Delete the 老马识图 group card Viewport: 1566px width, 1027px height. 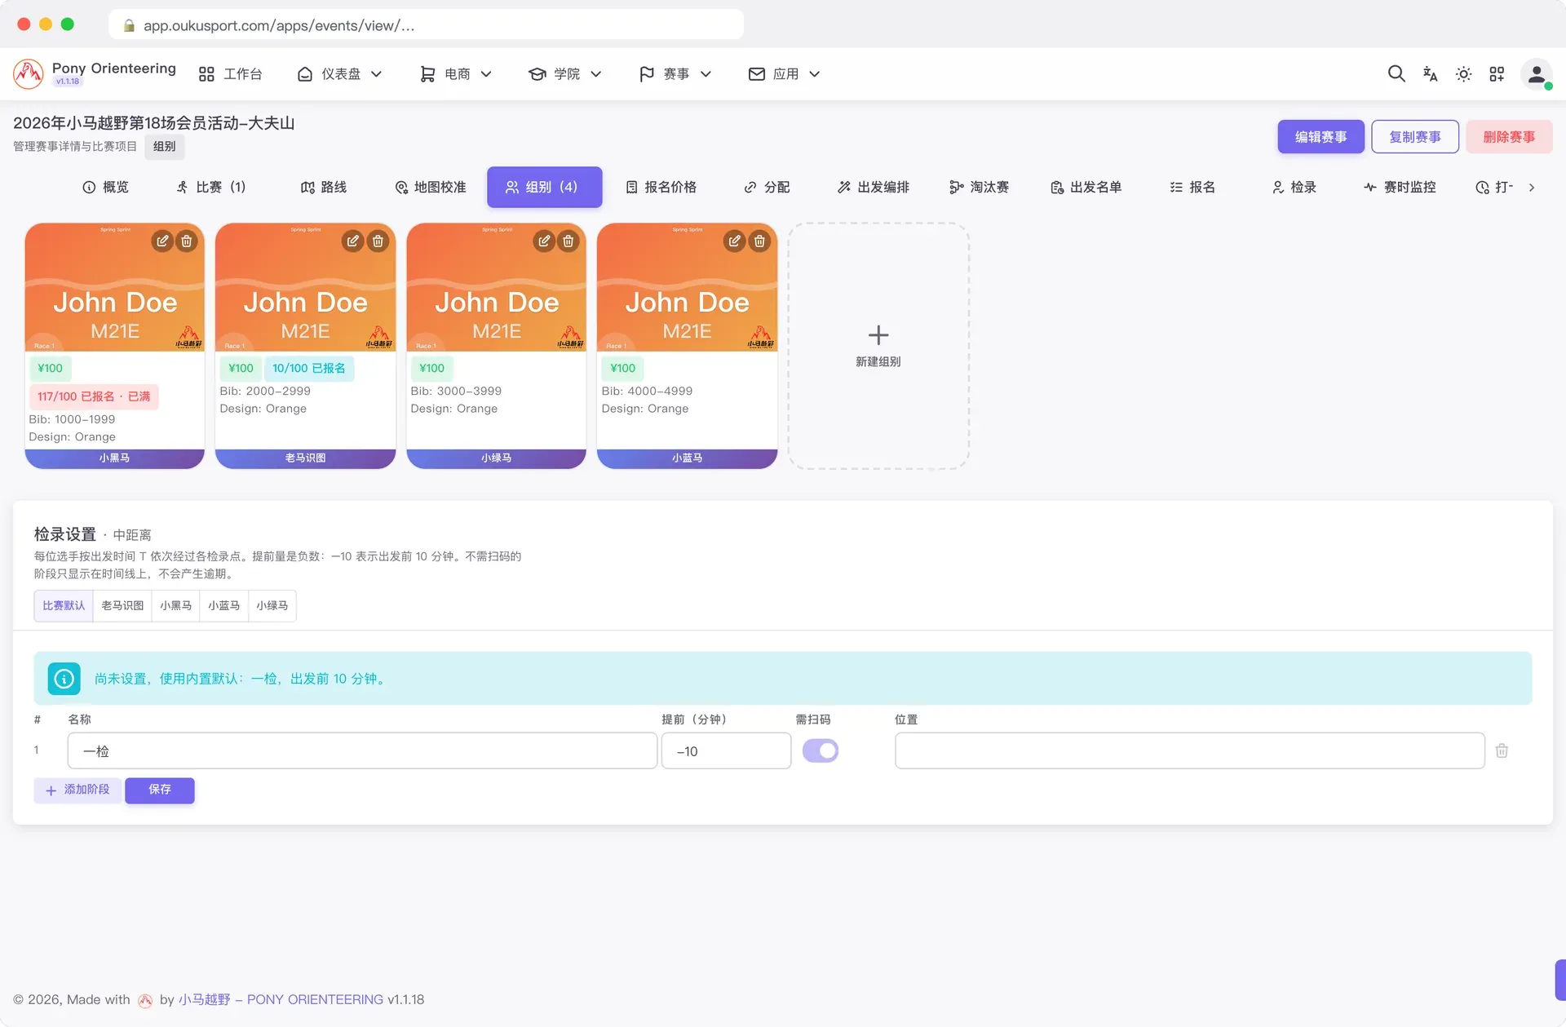tap(378, 241)
